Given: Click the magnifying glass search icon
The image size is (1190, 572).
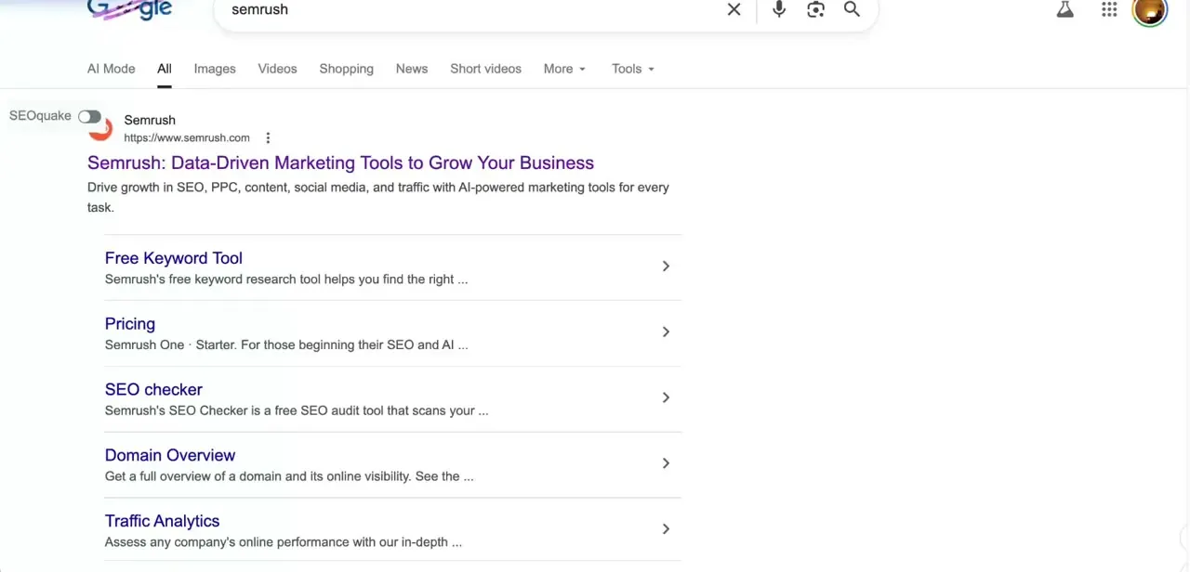Looking at the screenshot, I should coord(852,9).
